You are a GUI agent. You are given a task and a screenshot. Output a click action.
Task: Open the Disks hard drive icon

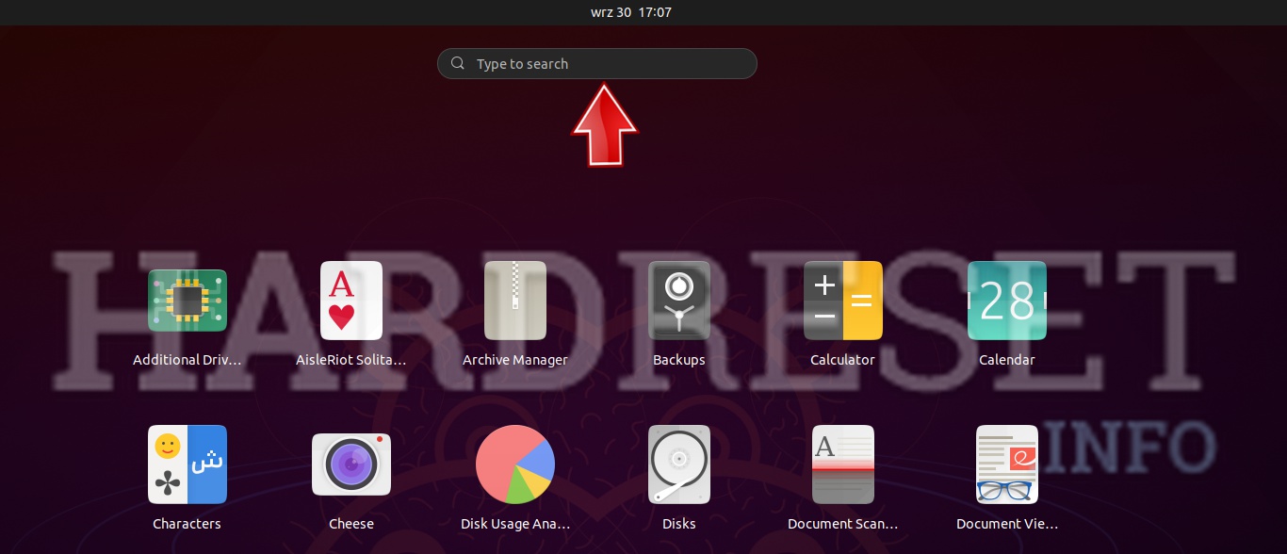click(x=679, y=464)
